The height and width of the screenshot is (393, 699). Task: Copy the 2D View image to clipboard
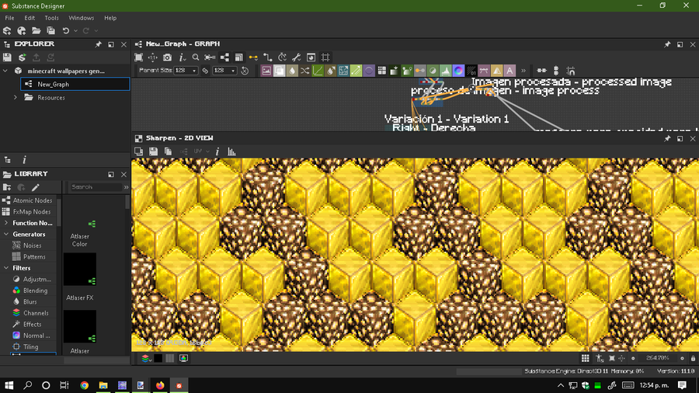point(168,151)
